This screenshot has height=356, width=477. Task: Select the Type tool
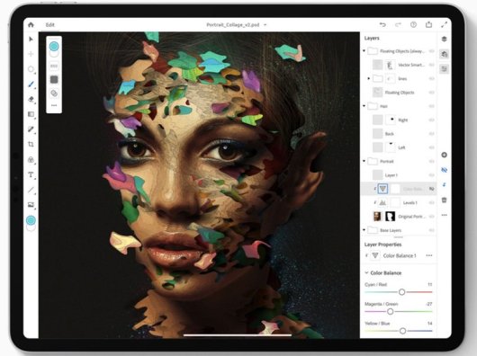[31, 174]
